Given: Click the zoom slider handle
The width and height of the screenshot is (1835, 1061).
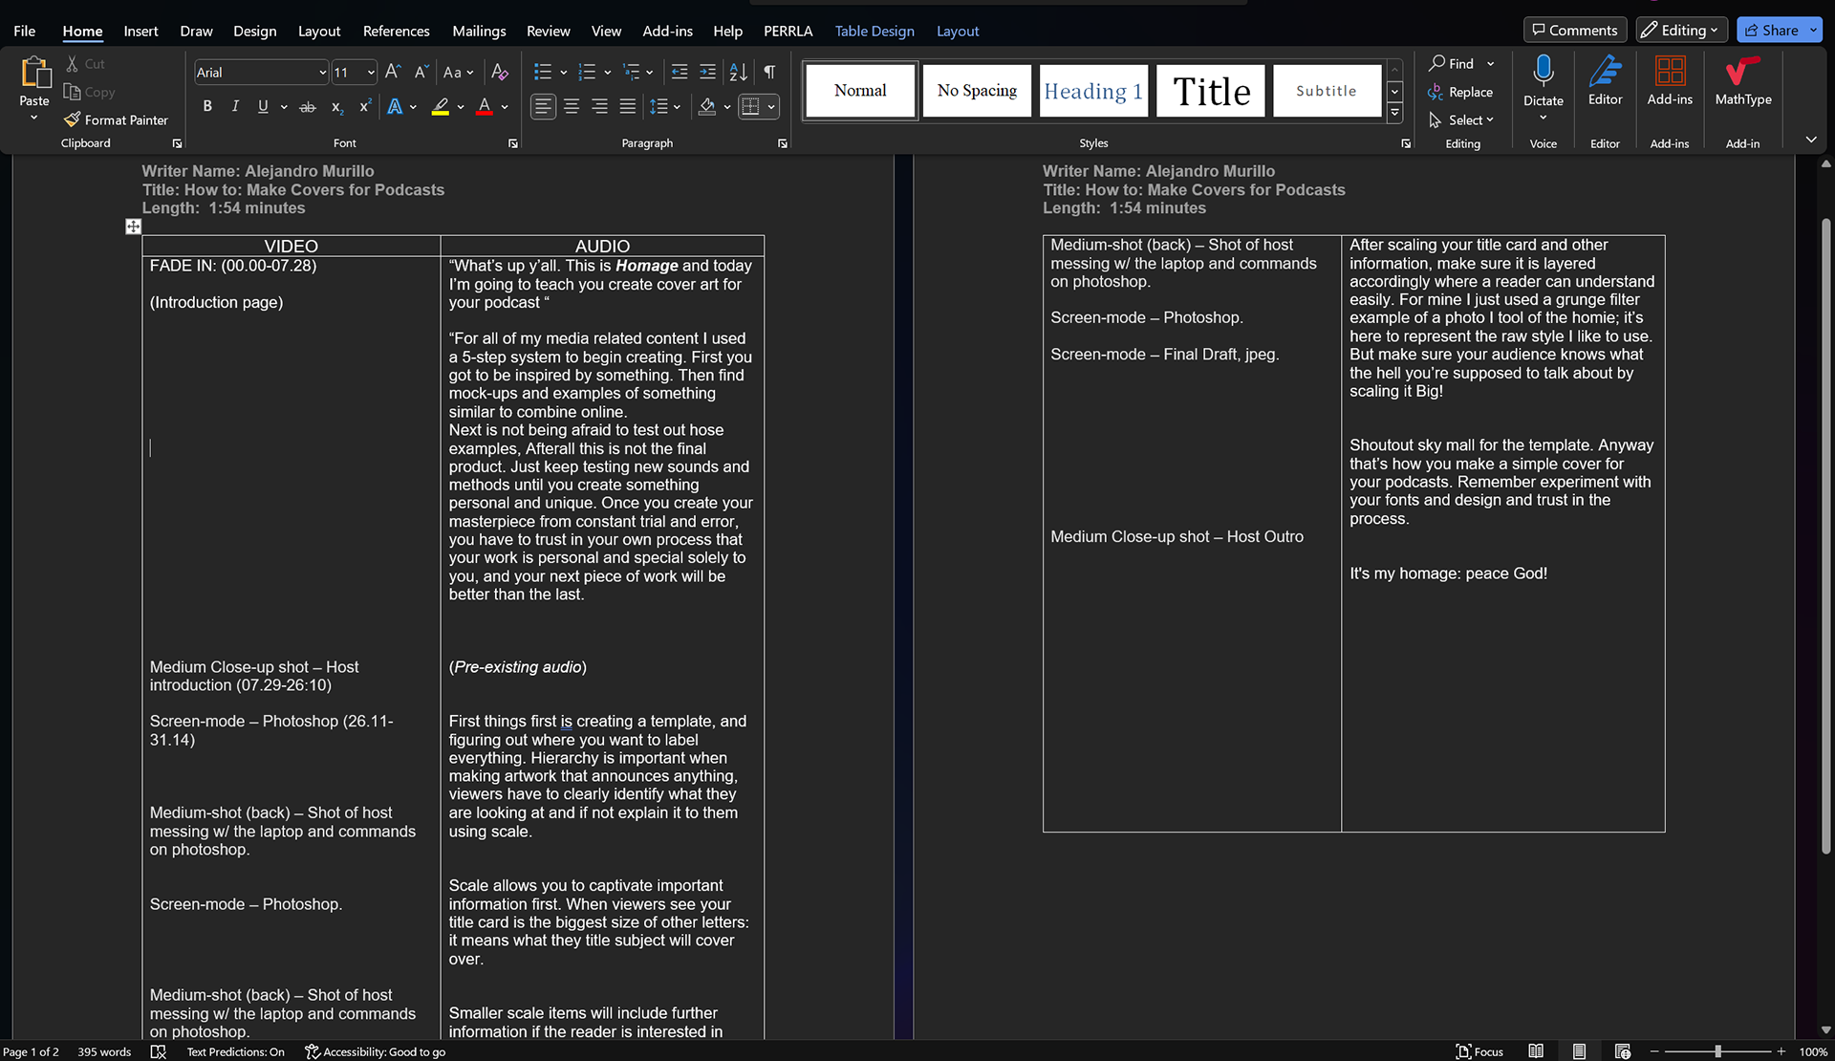Looking at the screenshot, I should tap(1717, 1051).
